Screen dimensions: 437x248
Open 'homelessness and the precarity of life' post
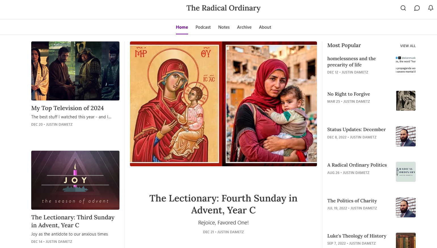click(x=351, y=62)
